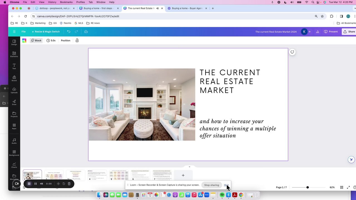Screen dimensions: 356x200
Task: Click the comment refresh icon beside the slide
Action: tap(292, 52)
